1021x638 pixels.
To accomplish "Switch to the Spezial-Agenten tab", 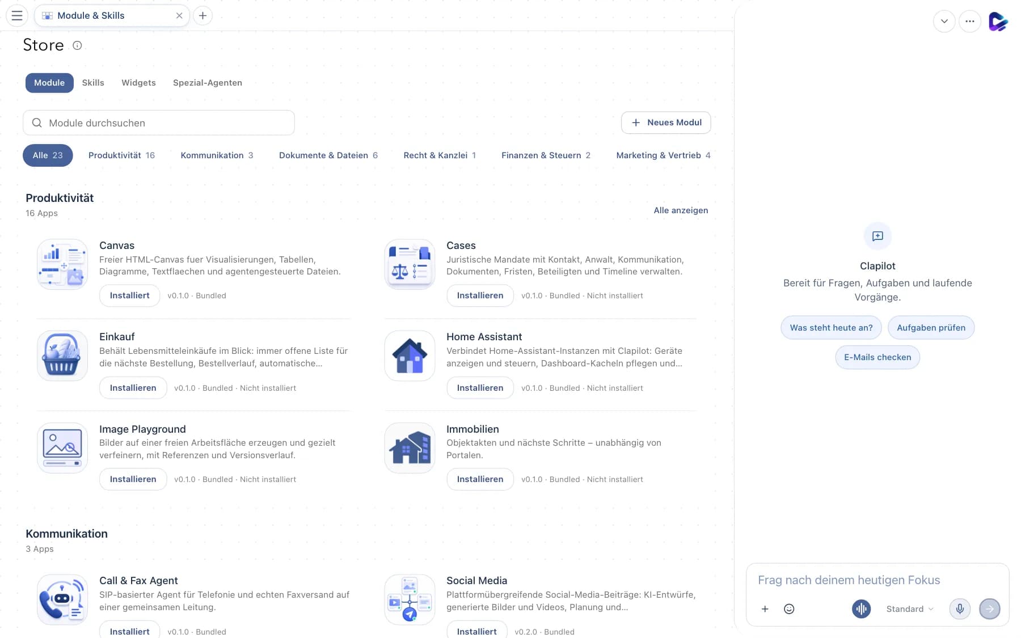I will (x=208, y=83).
